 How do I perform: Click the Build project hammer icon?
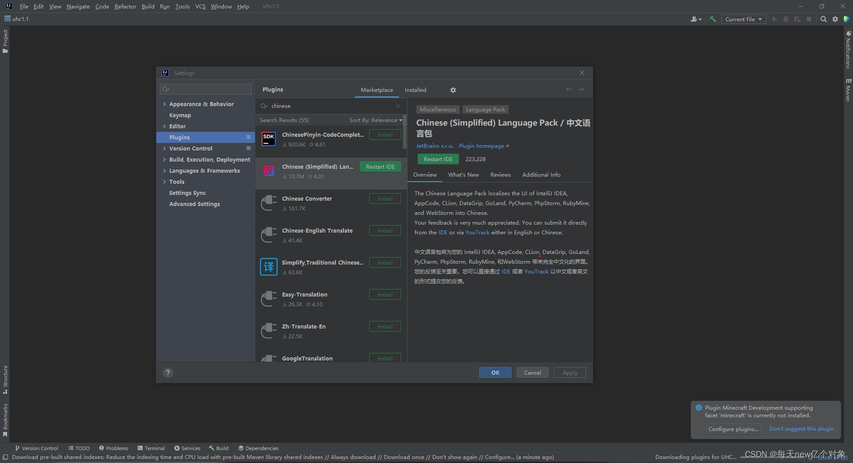pos(713,19)
